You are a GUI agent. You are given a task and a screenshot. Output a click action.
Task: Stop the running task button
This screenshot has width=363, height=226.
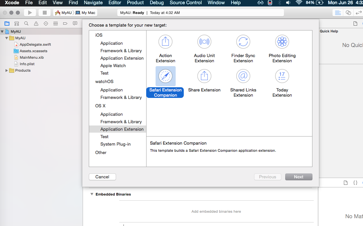(45, 13)
